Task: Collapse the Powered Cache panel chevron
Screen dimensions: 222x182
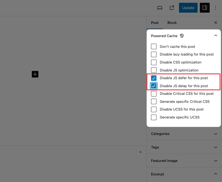Action: tap(215, 35)
